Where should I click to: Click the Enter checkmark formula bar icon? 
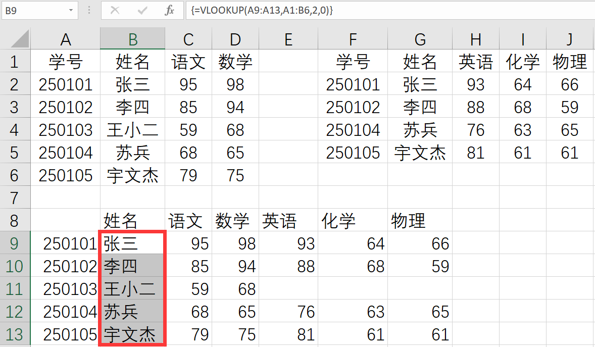click(x=142, y=10)
